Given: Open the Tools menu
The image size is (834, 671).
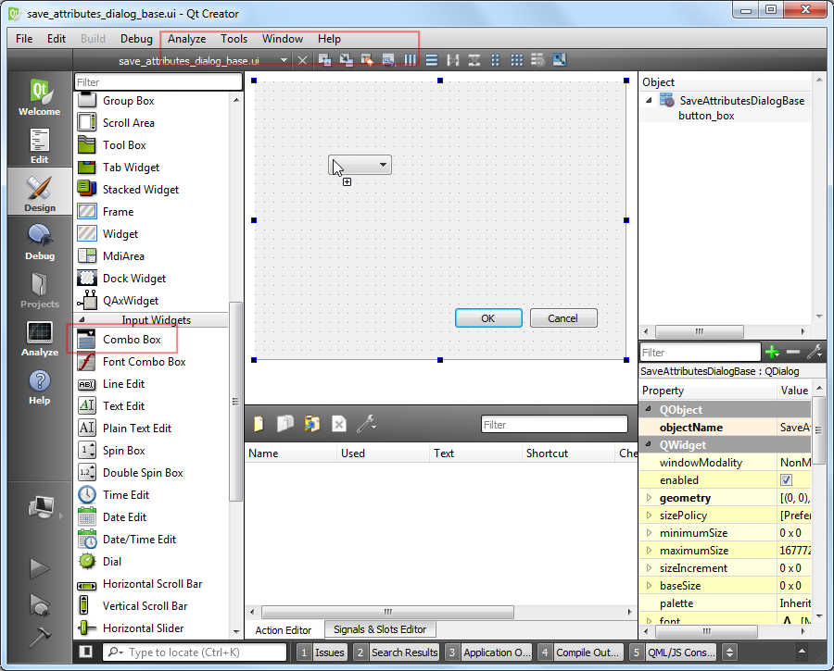Looking at the screenshot, I should 234,39.
